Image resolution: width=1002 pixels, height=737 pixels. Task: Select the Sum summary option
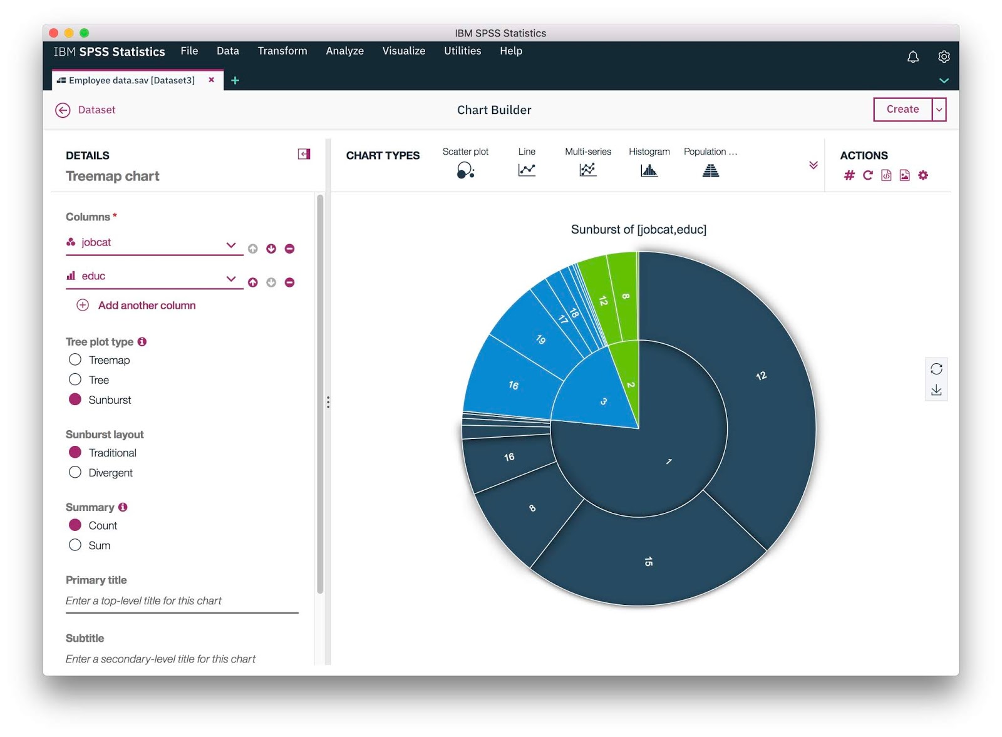(x=75, y=545)
